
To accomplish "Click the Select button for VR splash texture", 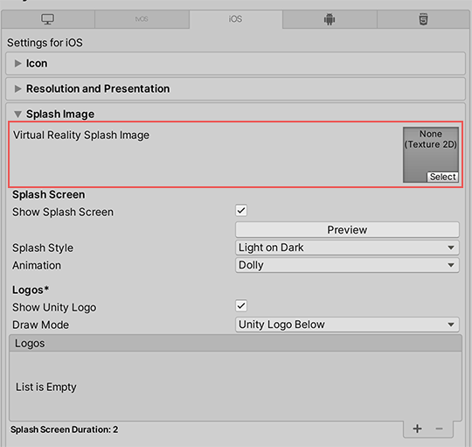I will pos(442,177).
